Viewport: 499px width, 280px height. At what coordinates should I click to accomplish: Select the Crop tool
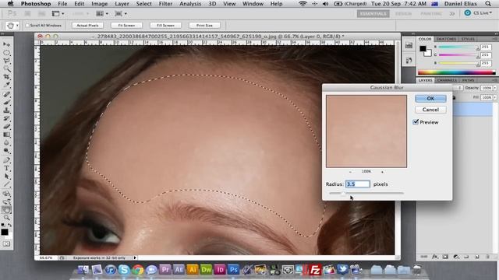(x=6, y=77)
